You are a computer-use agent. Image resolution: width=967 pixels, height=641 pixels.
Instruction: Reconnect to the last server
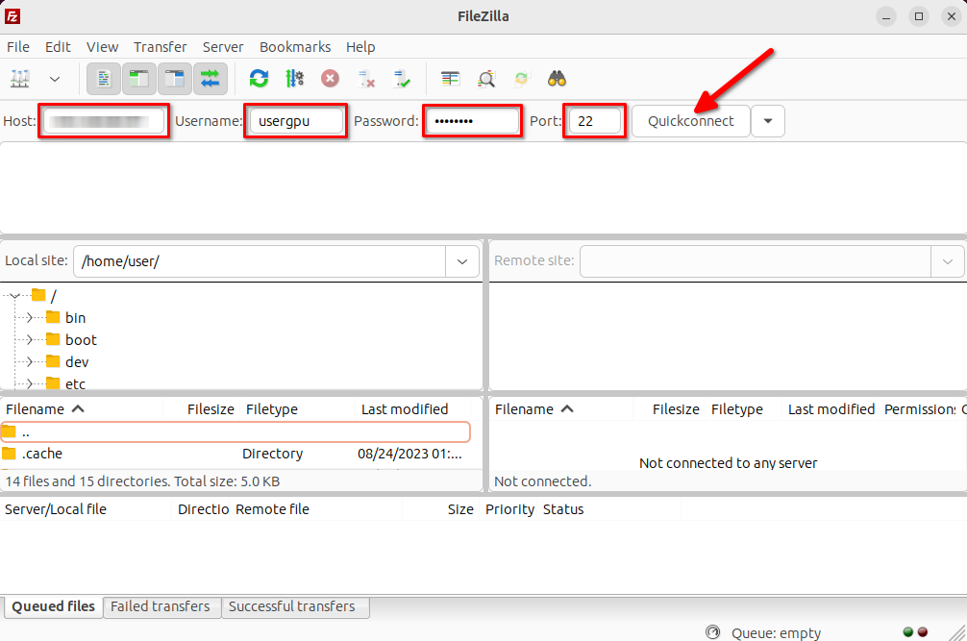pos(402,78)
